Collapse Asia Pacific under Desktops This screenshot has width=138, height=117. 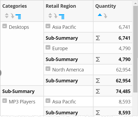(48, 26)
